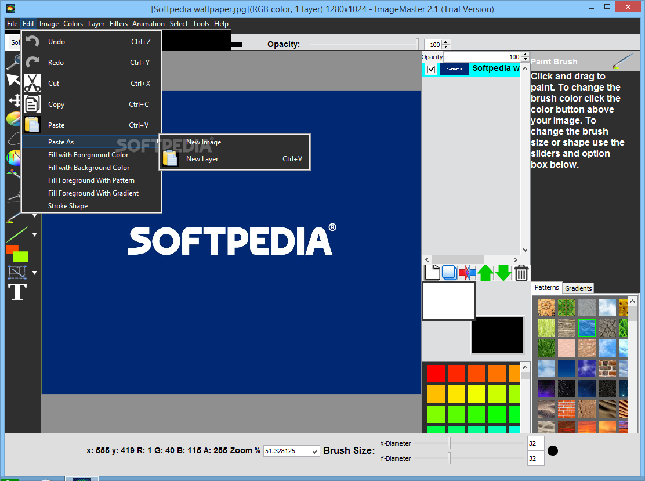Click Fill Foreground With Pattern

click(x=91, y=180)
